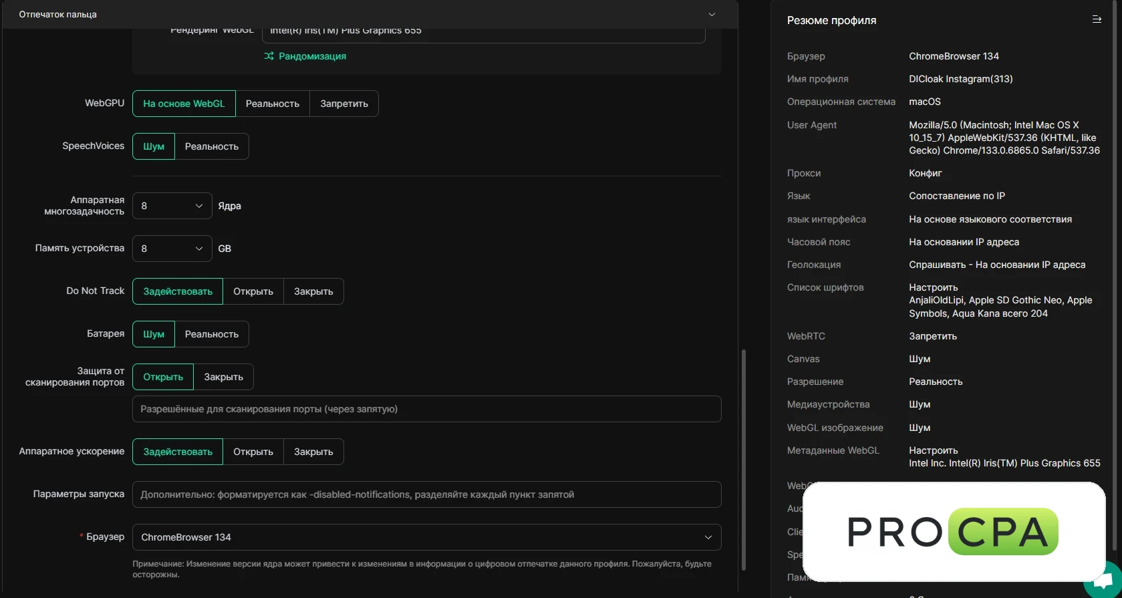Choose Шум for Батарея
This screenshot has height=598, width=1122.
[x=154, y=334]
